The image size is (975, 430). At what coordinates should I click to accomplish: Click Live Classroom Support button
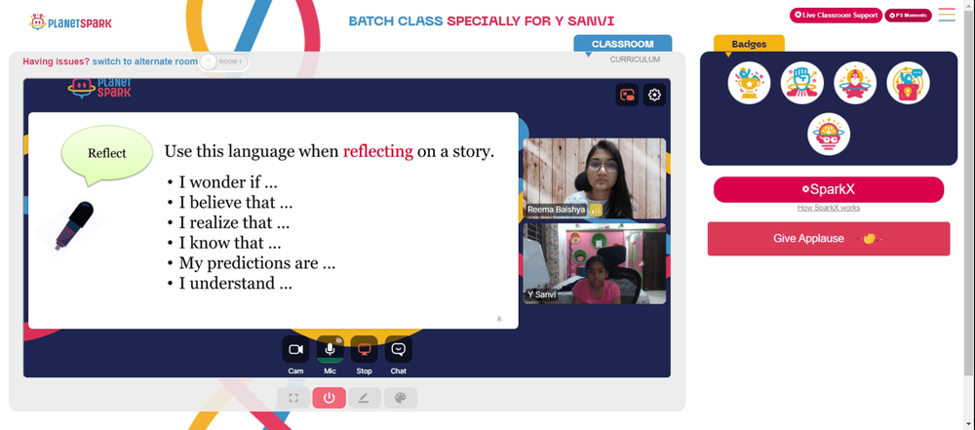(836, 15)
